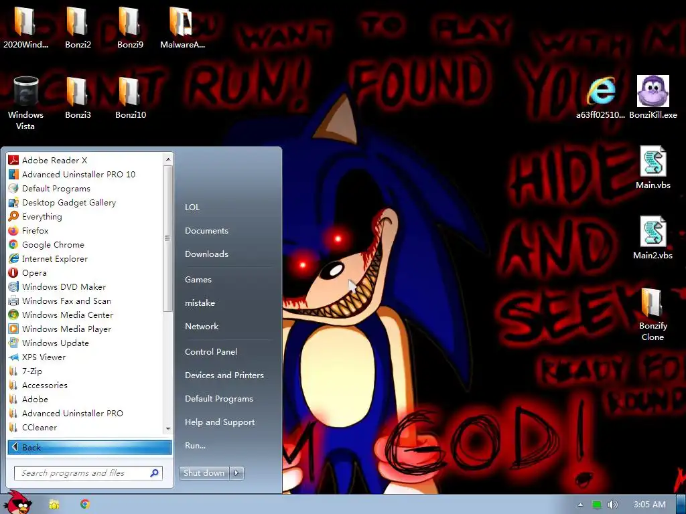Open the Bonzi2 desktop folder

click(x=78, y=26)
